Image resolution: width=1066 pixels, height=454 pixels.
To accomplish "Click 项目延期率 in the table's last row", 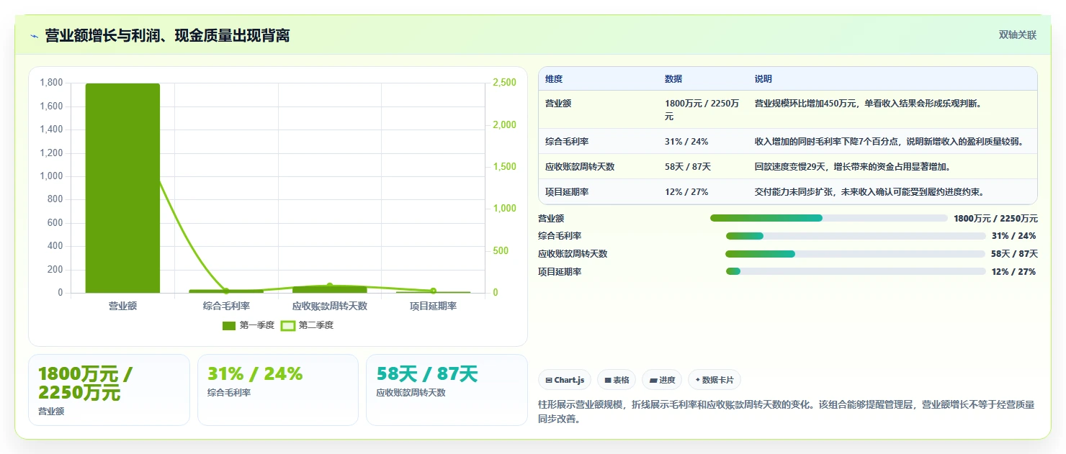I will pyautogui.click(x=567, y=192).
